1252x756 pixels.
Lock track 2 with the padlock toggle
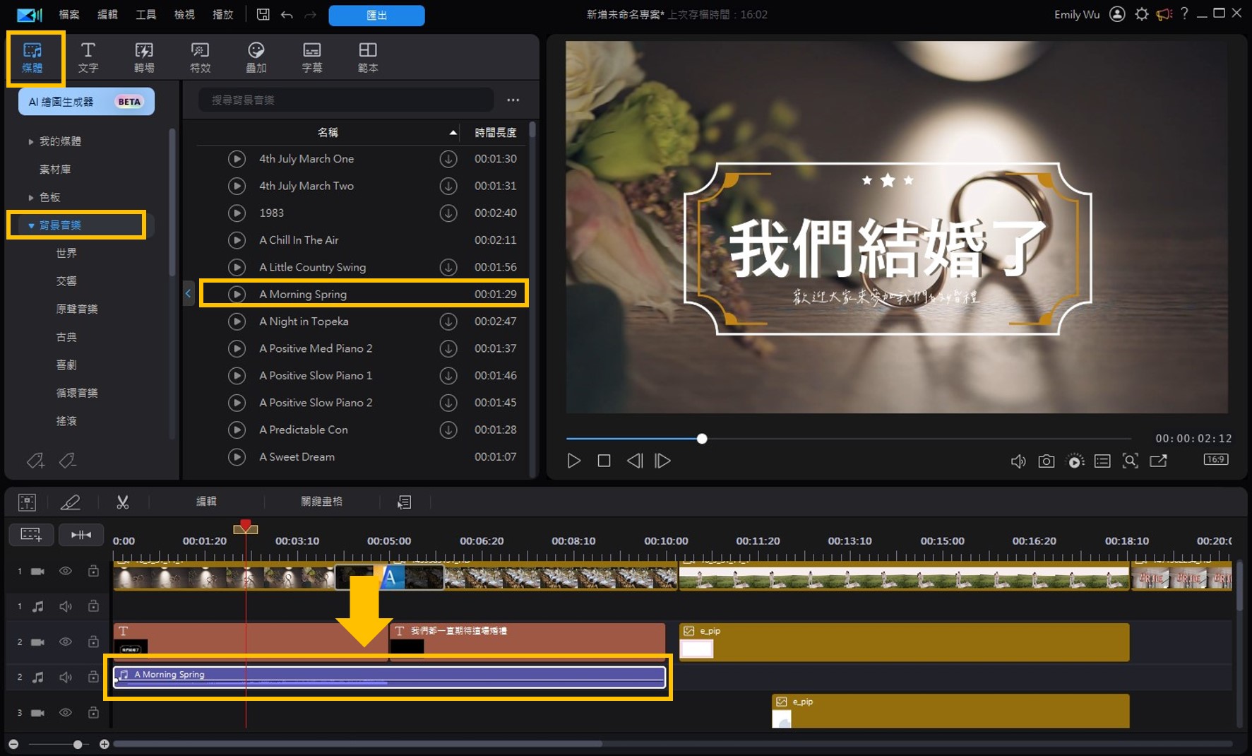pyautogui.click(x=93, y=642)
